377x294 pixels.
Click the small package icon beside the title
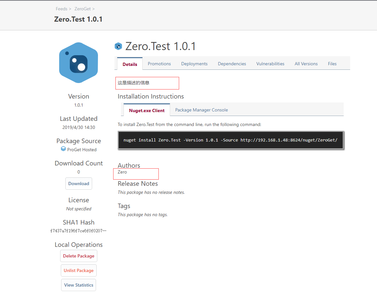click(x=118, y=46)
